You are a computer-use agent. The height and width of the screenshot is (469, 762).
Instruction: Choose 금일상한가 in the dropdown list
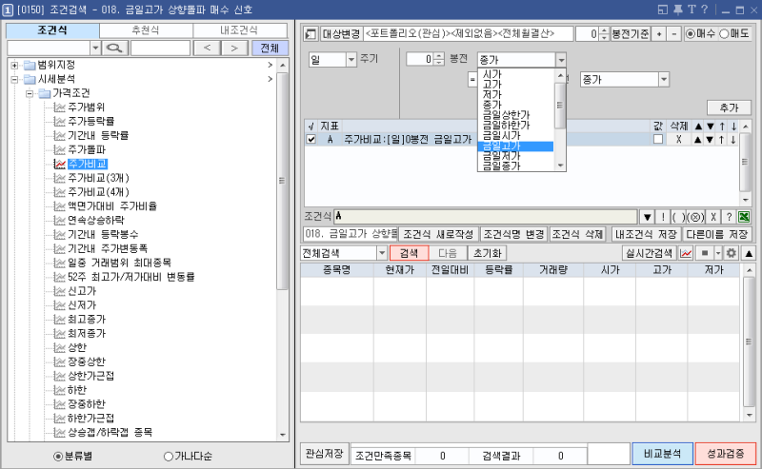tap(515, 115)
